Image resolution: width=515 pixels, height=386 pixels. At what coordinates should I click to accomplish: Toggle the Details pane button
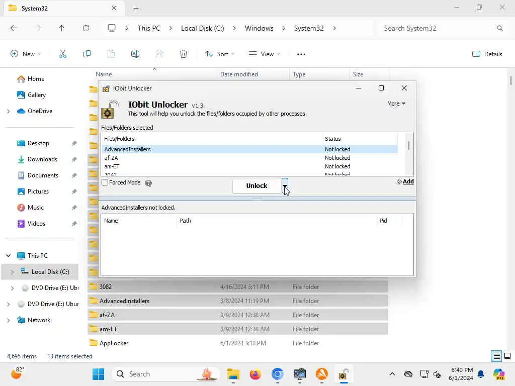point(487,54)
